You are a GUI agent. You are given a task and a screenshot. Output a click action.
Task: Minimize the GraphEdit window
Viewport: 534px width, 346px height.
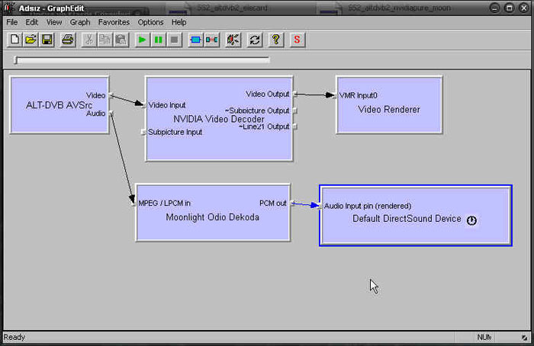[494, 8]
